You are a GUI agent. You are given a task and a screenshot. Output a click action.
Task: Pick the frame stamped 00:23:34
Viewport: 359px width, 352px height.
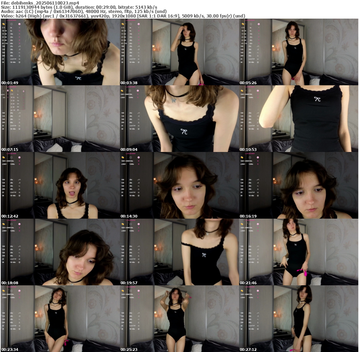[60, 319]
